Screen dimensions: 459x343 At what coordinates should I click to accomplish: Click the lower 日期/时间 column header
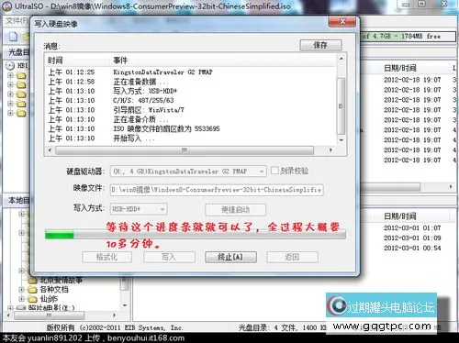point(400,216)
